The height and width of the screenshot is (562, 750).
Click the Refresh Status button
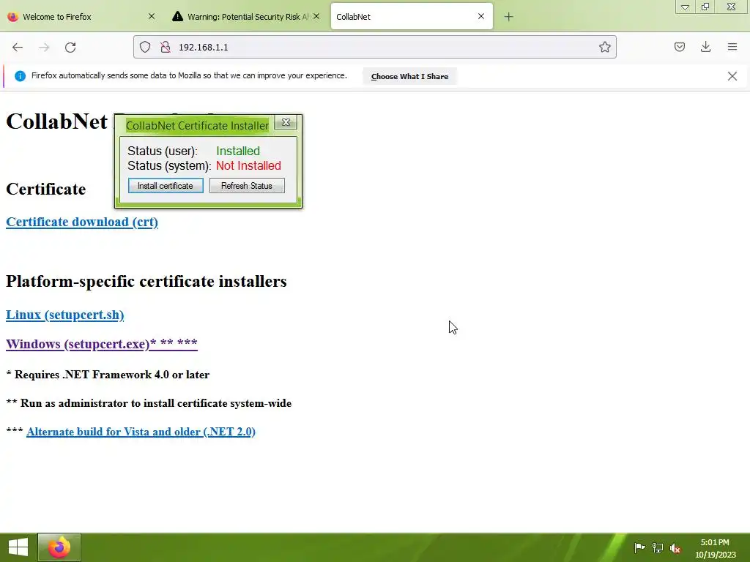[x=247, y=185]
